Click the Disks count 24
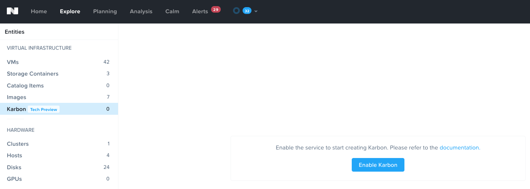The height and width of the screenshot is (189, 530). pyautogui.click(x=106, y=167)
